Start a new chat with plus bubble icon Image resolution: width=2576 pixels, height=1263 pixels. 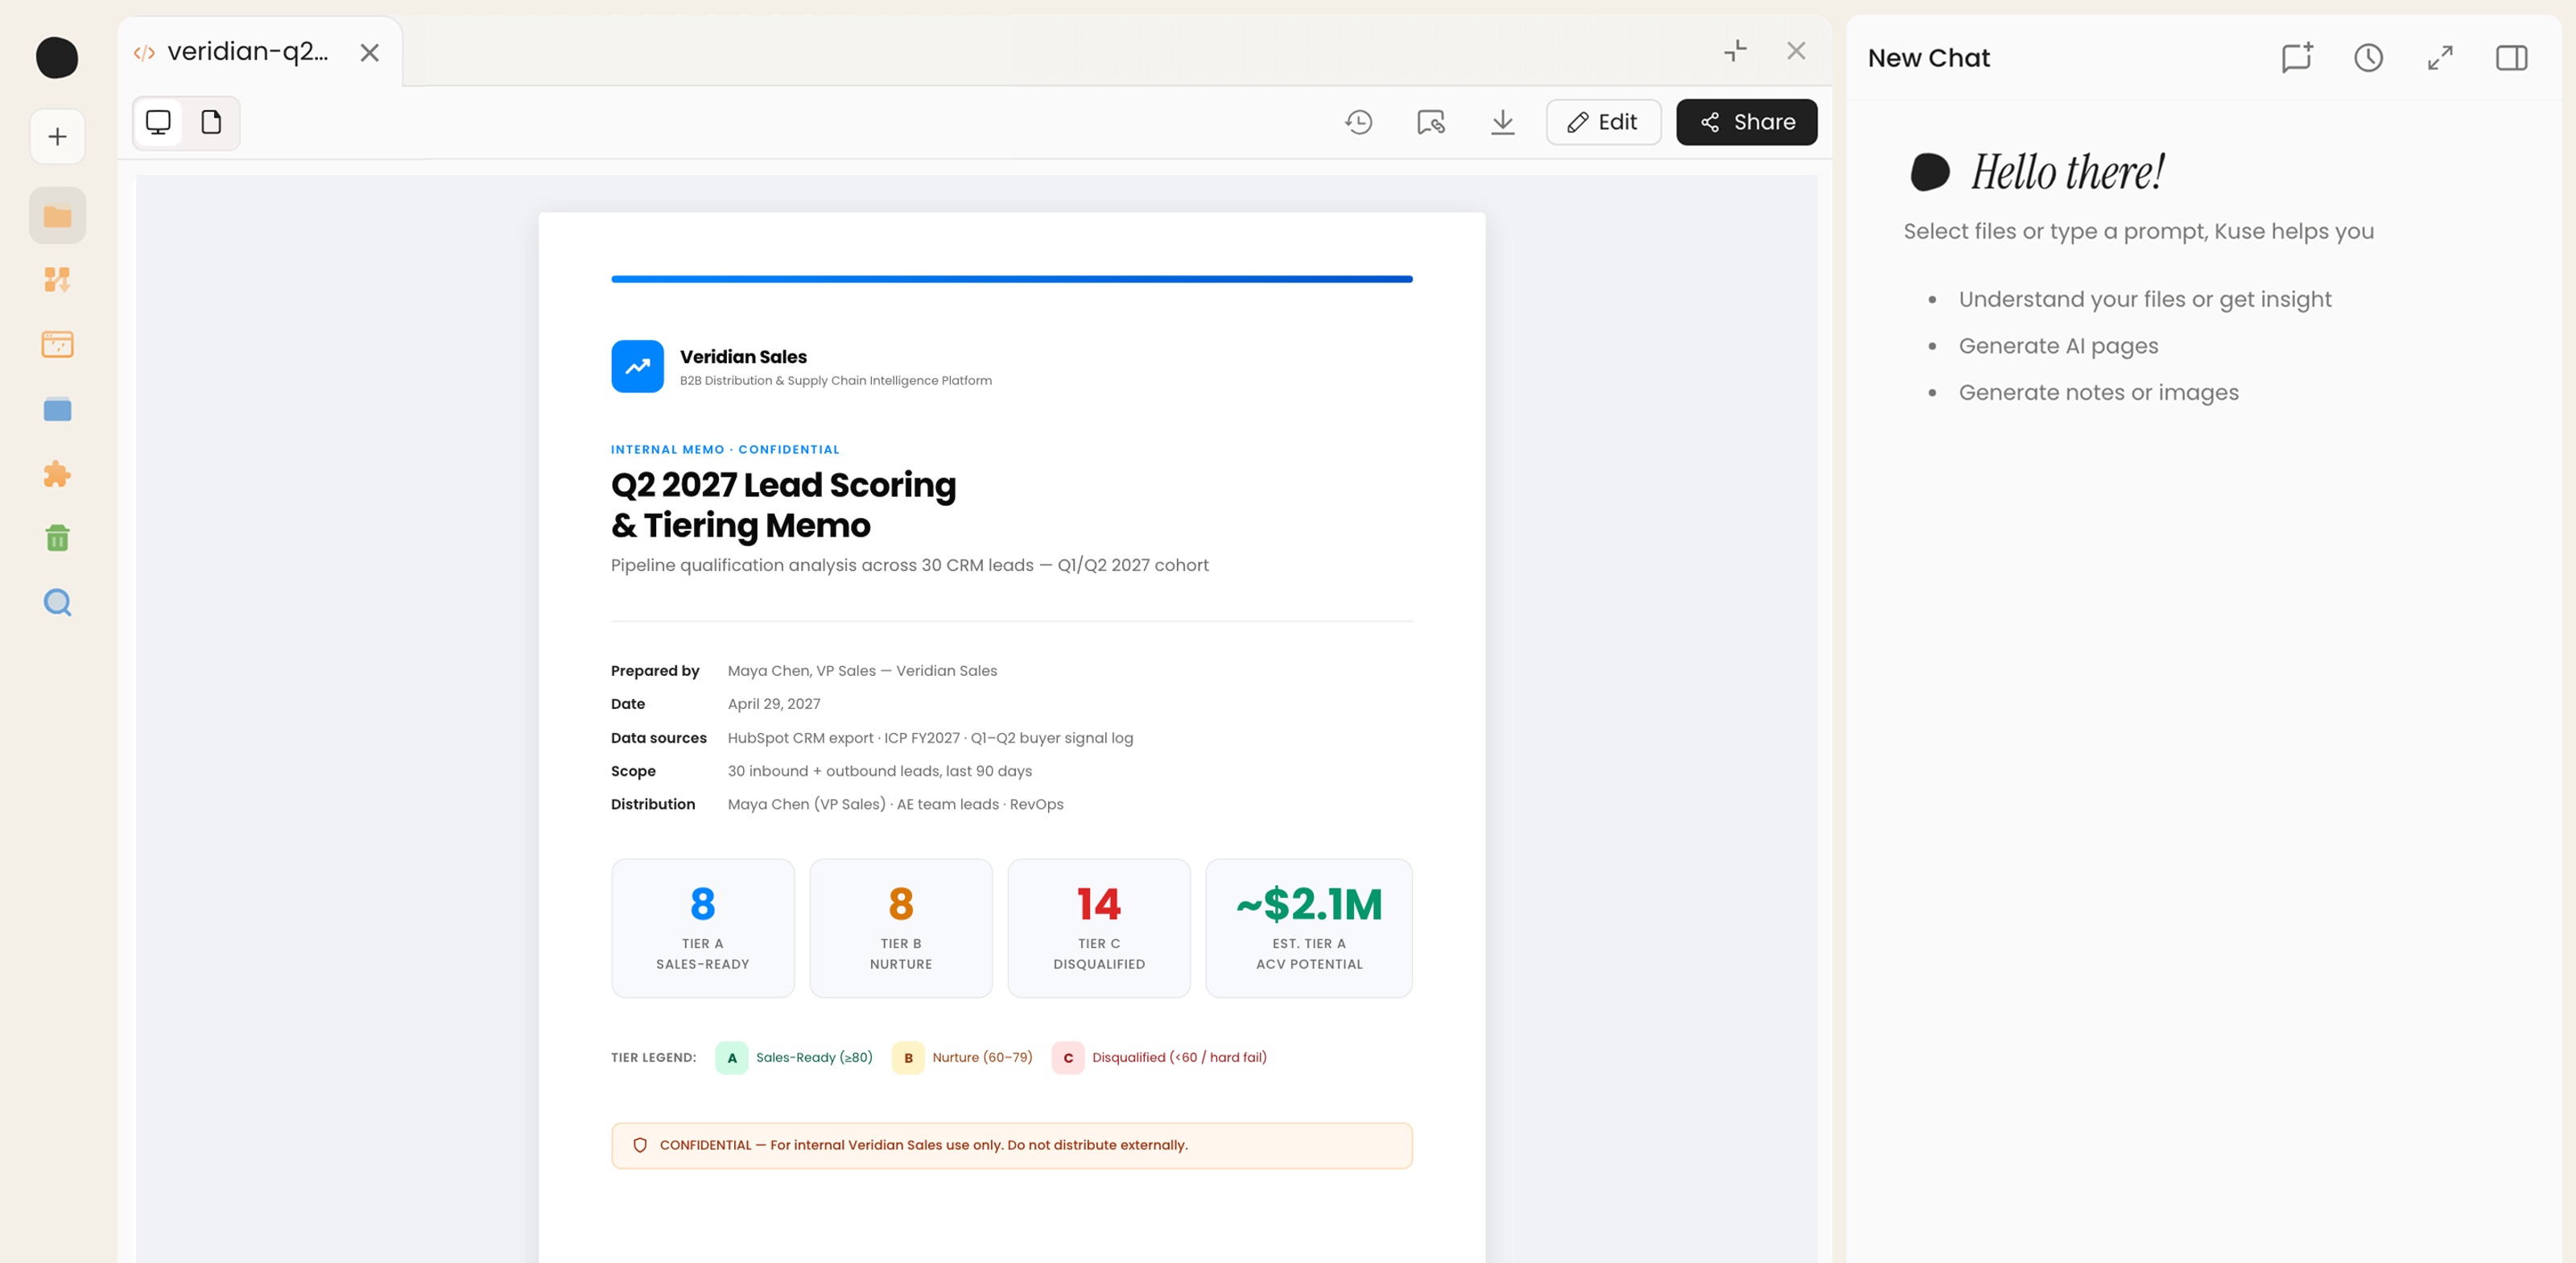(x=2297, y=57)
